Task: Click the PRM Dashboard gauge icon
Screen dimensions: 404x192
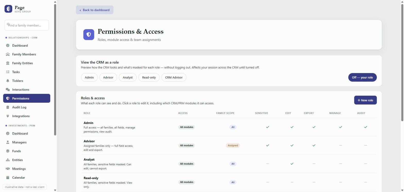Action: click(8, 134)
